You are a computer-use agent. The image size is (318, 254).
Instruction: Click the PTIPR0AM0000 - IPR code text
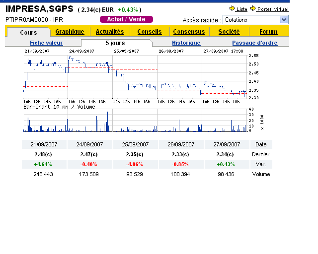point(34,20)
